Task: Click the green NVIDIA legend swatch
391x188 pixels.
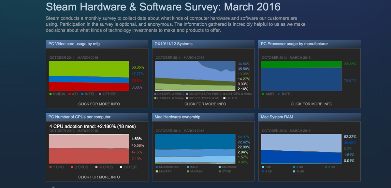Action: click(51, 94)
